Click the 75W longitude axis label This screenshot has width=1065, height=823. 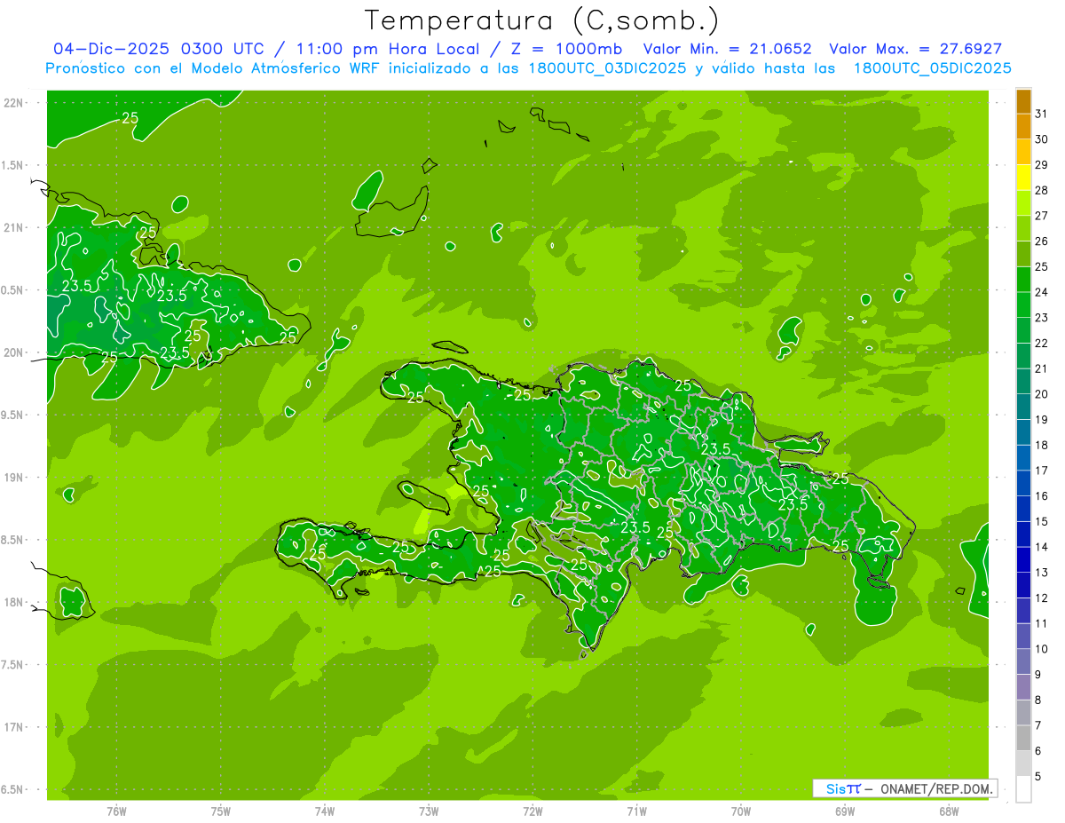pos(221,811)
